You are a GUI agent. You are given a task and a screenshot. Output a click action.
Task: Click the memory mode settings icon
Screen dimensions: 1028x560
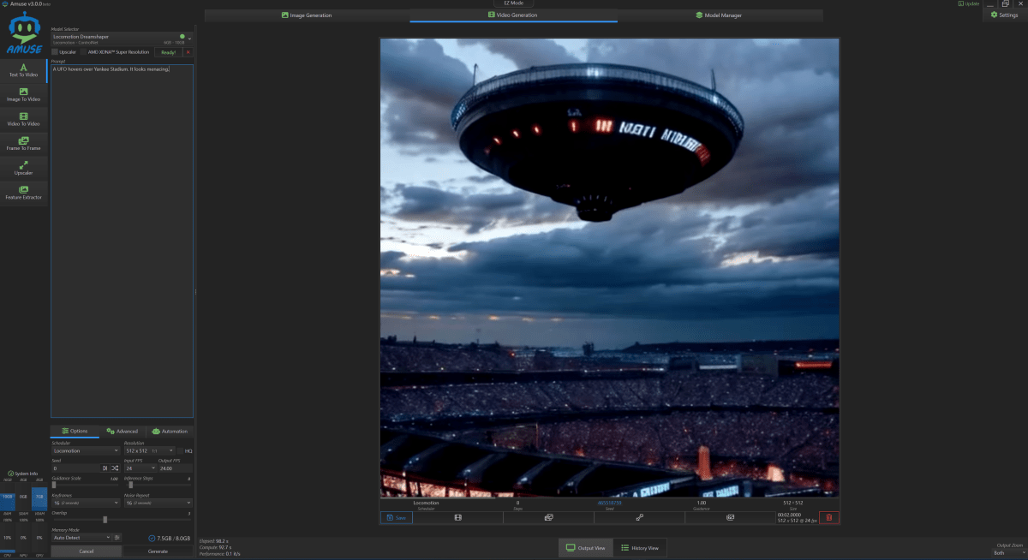(117, 538)
